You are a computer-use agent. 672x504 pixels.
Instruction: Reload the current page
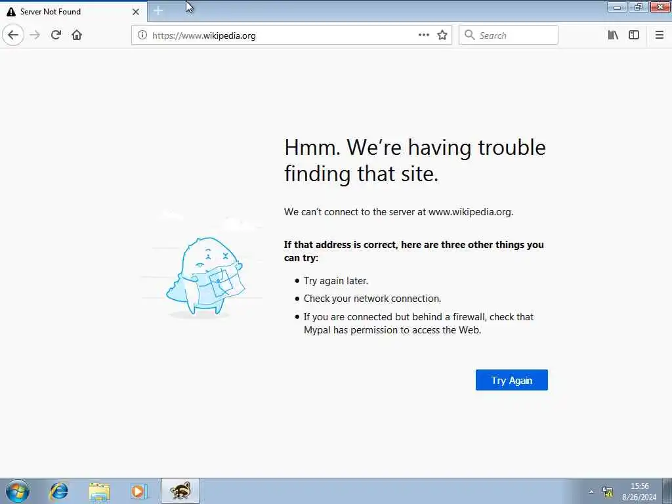56,35
